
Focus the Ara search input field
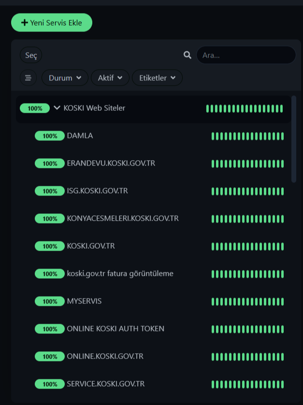[245, 55]
